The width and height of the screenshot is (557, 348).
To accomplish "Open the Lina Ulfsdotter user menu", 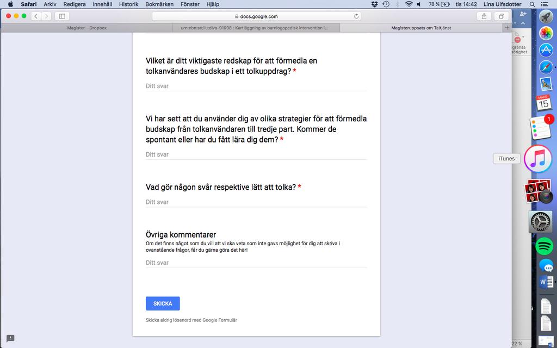I will pyautogui.click(x=502, y=4).
